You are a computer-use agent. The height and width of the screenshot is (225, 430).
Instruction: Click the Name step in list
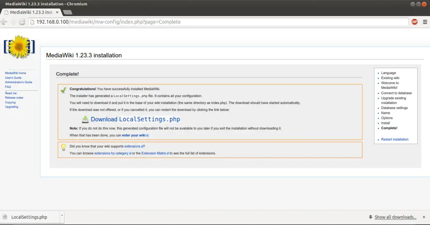(x=385, y=113)
